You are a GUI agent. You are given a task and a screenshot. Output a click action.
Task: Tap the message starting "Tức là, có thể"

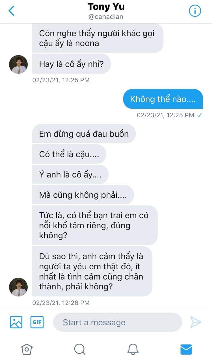(x=95, y=225)
